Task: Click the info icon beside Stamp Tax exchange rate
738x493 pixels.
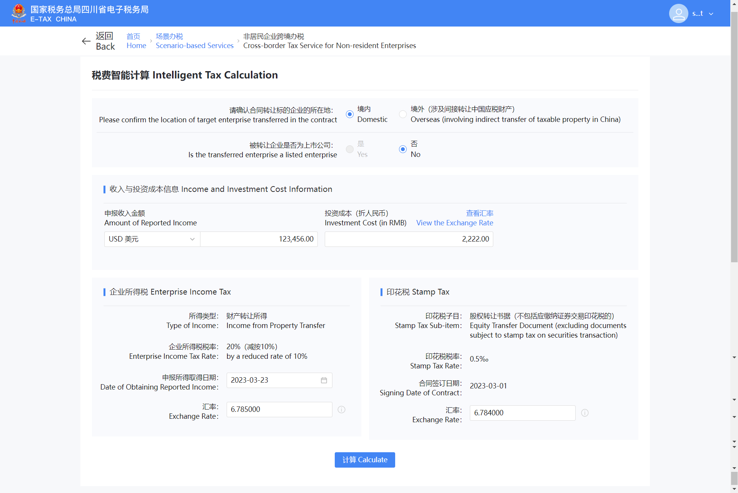Action: point(584,413)
